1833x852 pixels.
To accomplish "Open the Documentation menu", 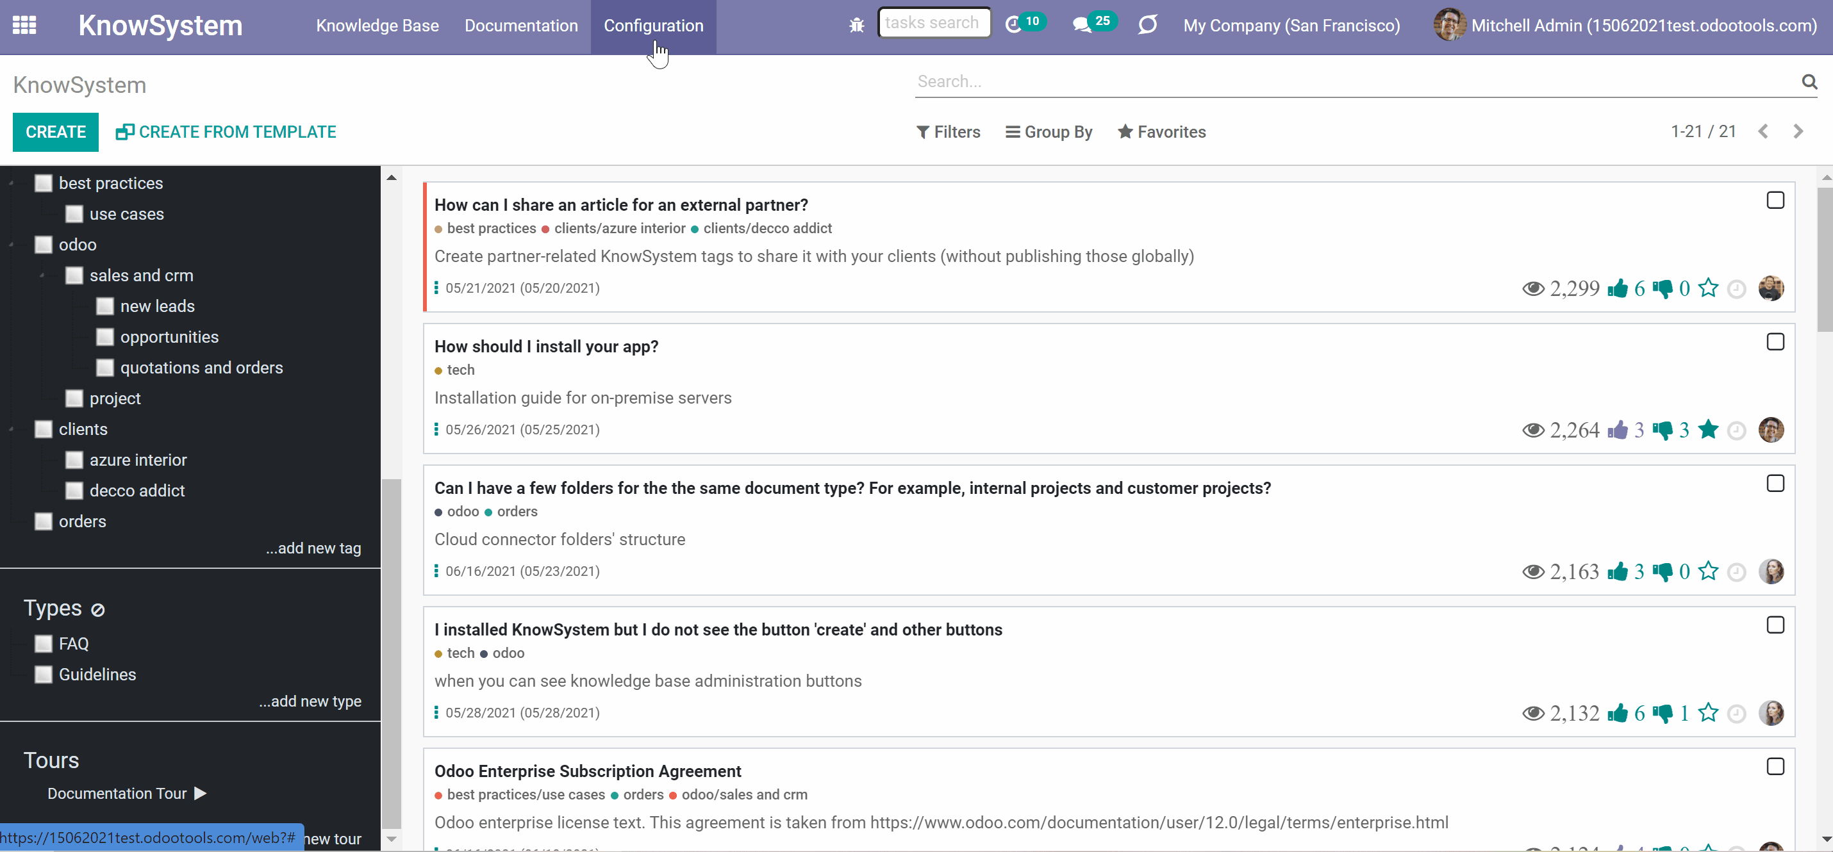I will click(521, 26).
